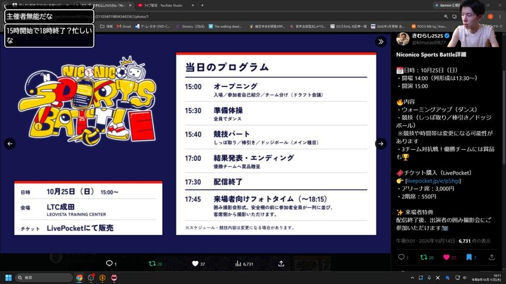Click the taskbar 検索 search box
Screen dimensions: 506x284
(x=44, y=277)
